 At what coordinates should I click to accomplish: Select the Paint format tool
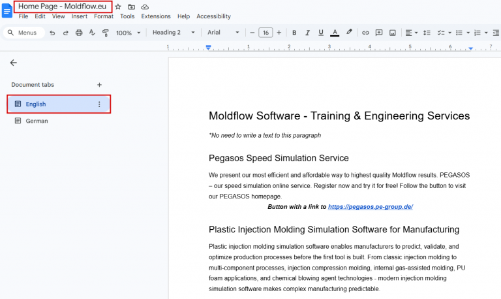click(x=105, y=33)
